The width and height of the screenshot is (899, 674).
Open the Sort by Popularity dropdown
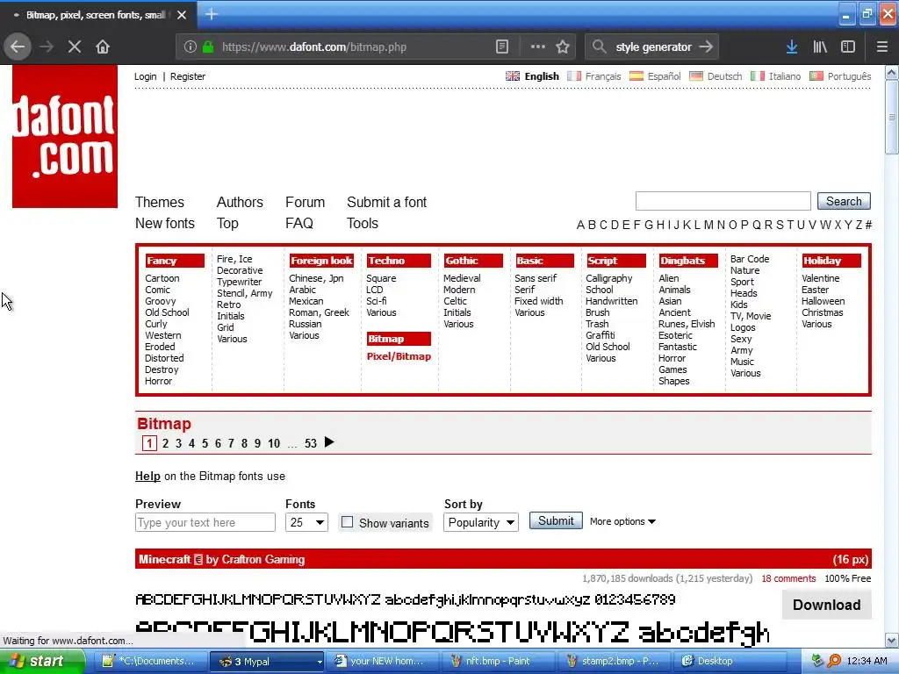coord(480,523)
